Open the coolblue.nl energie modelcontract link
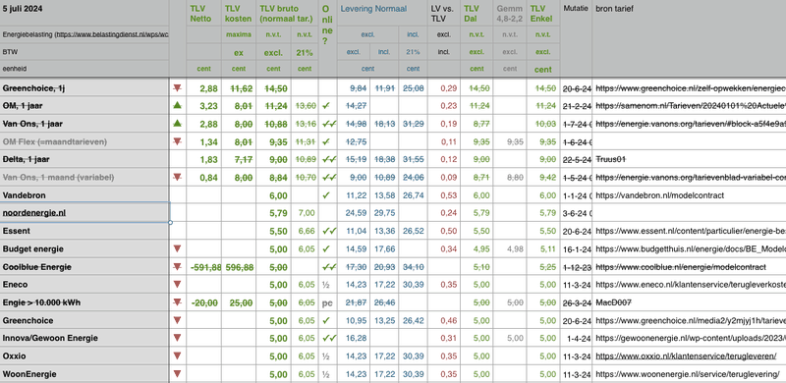The height and width of the screenshot is (383, 786). tap(681, 267)
